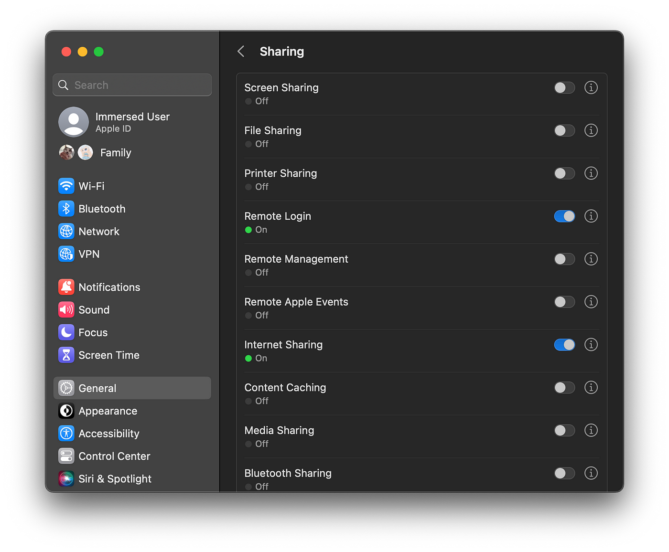The height and width of the screenshot is (552, 669).
Task: Open info for Internet Sharing
Action: tap(591, 345)
